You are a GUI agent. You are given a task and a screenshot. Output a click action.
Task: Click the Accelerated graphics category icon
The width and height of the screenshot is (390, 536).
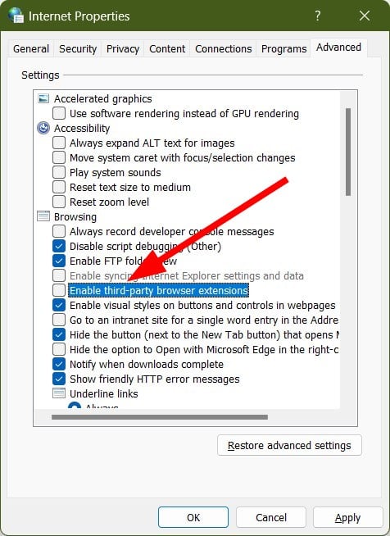pyautogui.click(x=43, y=99)
